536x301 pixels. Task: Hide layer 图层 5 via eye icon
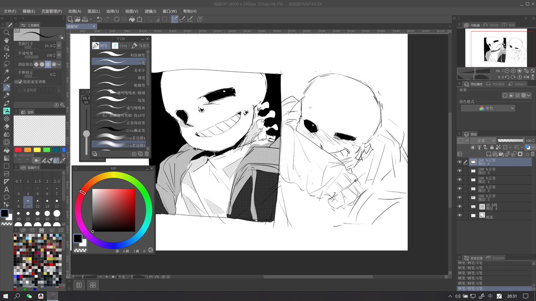tap(460, 171)
